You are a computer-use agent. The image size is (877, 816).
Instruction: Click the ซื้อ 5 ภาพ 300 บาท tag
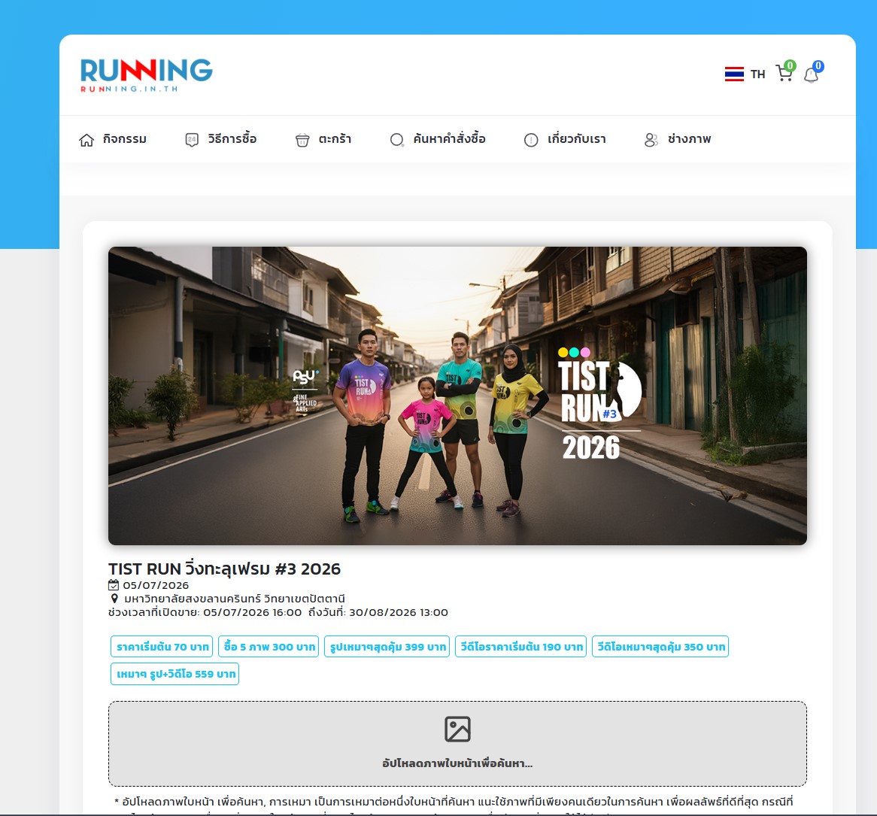tap(269, 647)
